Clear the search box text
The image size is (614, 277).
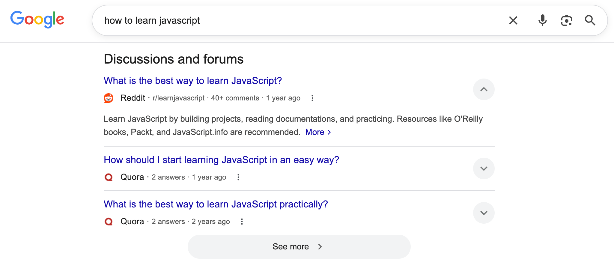pyautogui.click(x=513, y=20)
